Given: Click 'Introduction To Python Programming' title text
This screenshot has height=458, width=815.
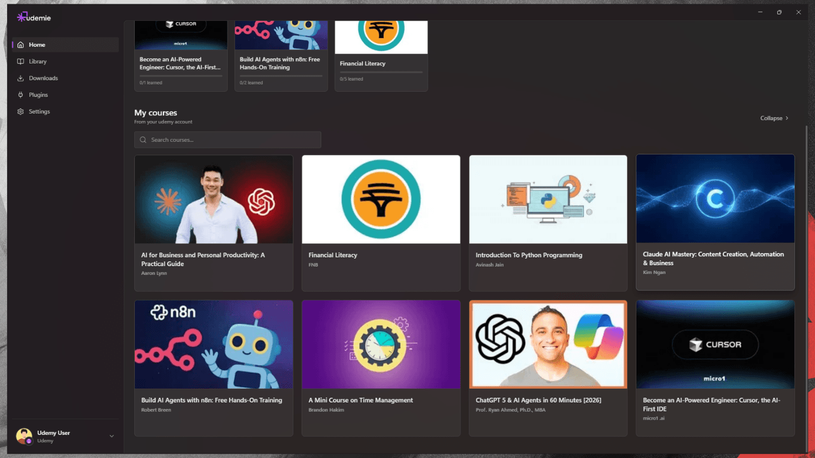Looking at the screenshot, I should (529, 255).
